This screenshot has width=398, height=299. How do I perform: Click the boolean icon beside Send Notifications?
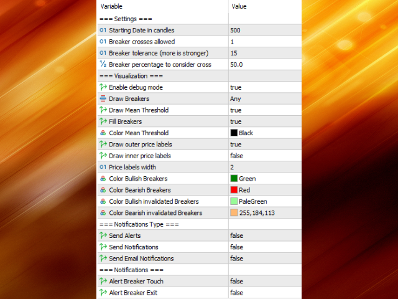[103, 247]
